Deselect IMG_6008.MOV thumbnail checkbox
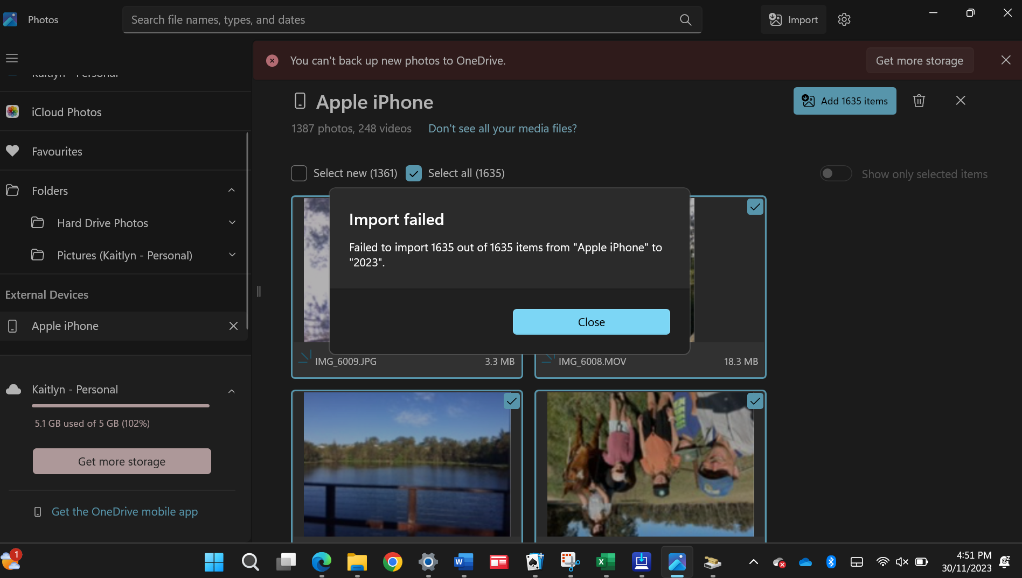1022x578 pixels. pos(755,207)
